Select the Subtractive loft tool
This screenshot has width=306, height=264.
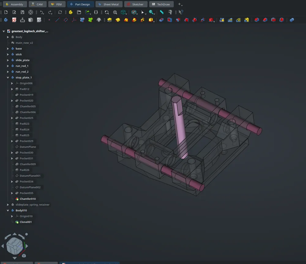click(x=186, y=20)
